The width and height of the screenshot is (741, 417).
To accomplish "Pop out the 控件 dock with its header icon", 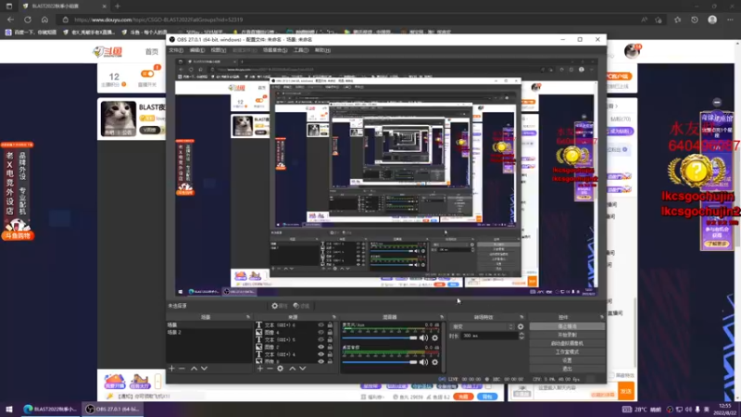I will click(x=602, y=317).
